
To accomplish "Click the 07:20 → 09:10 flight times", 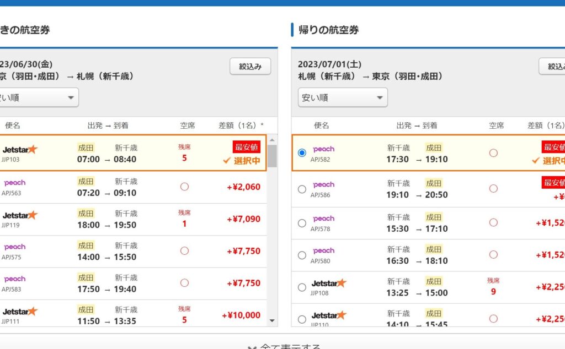I will click(x=106, y=193).
